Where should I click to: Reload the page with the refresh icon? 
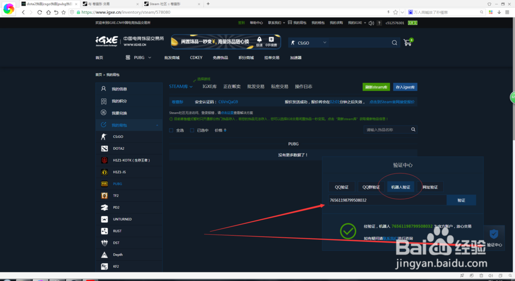[x=40, y=12]
